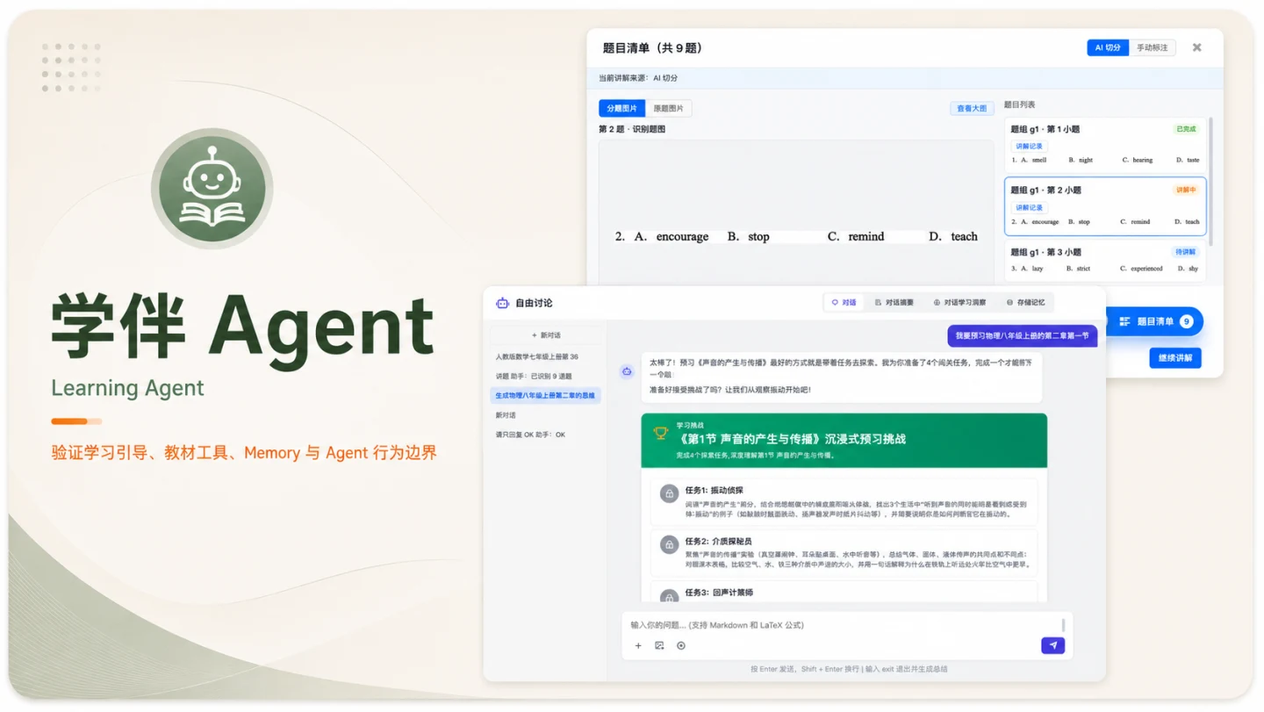Viewport: 1264px width, 712px height.
Task: Click the large 学伴 Agent robot logo
Action: [x=212, y=189]
